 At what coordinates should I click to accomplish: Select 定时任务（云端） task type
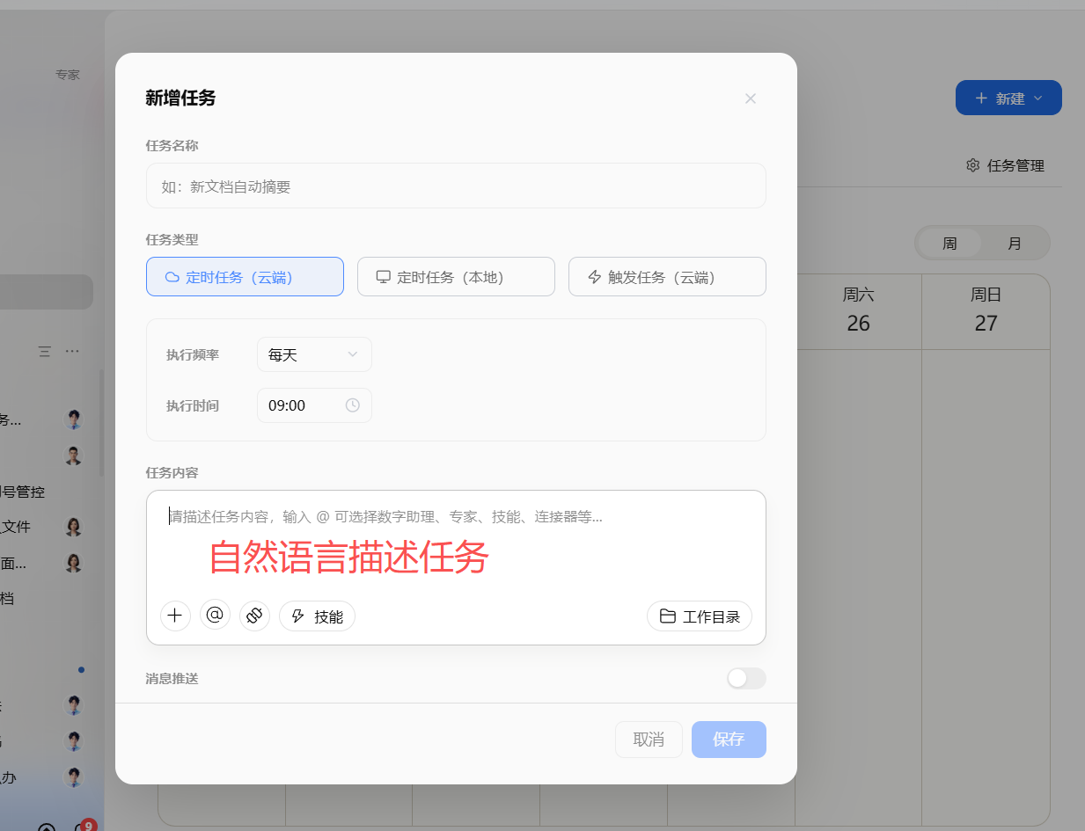pyautogui.click(x=245, y=277)
